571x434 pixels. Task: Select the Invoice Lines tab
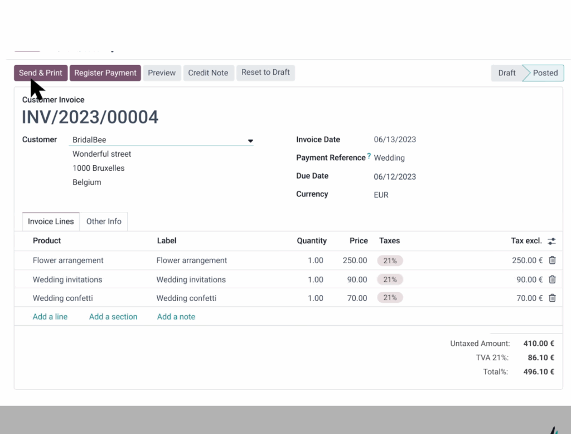pos(51,221)
